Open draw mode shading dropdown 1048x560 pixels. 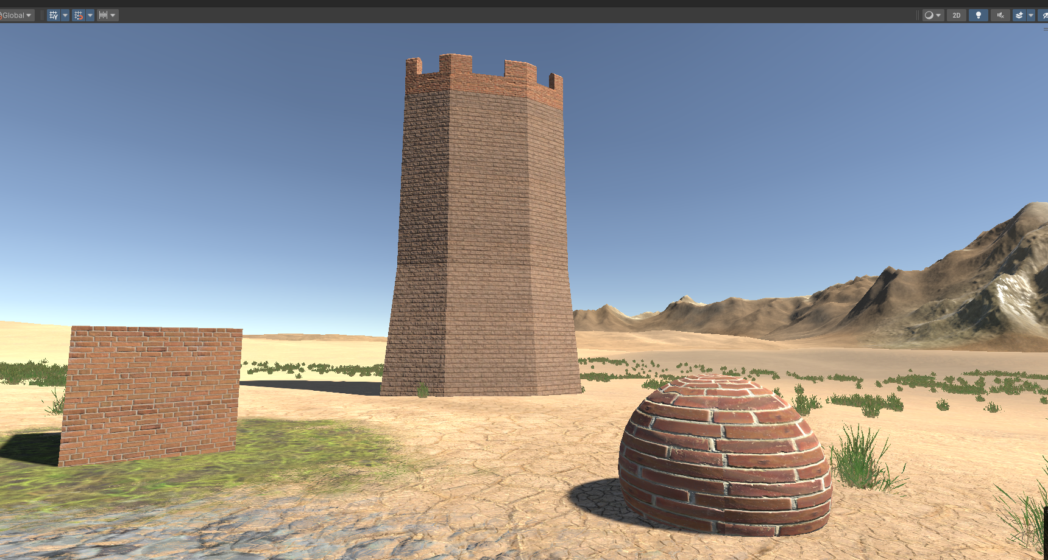tap(932, 15)
